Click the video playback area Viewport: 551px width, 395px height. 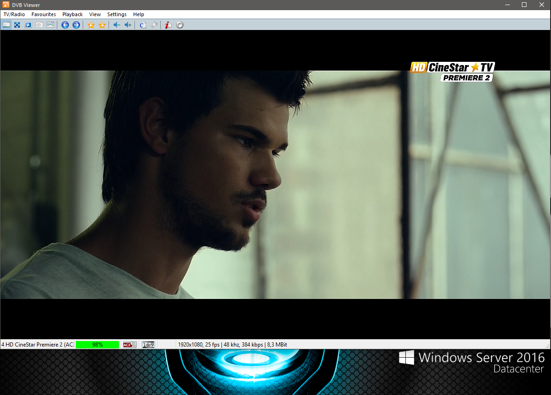point(275,185)
